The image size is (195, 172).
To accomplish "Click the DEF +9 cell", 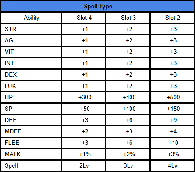I will 172,120.
